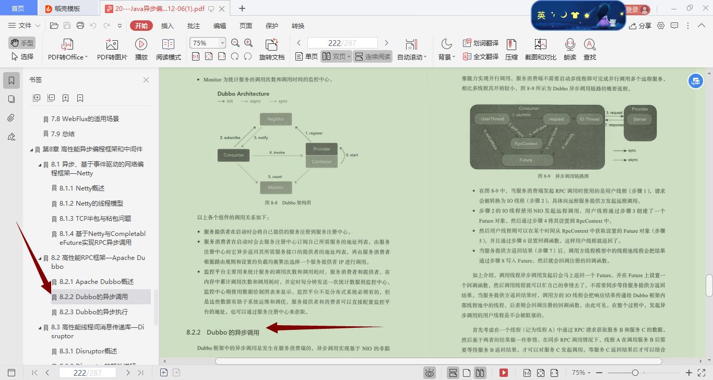Collapse the 8.3 Disruptor section node

(40, 328)
